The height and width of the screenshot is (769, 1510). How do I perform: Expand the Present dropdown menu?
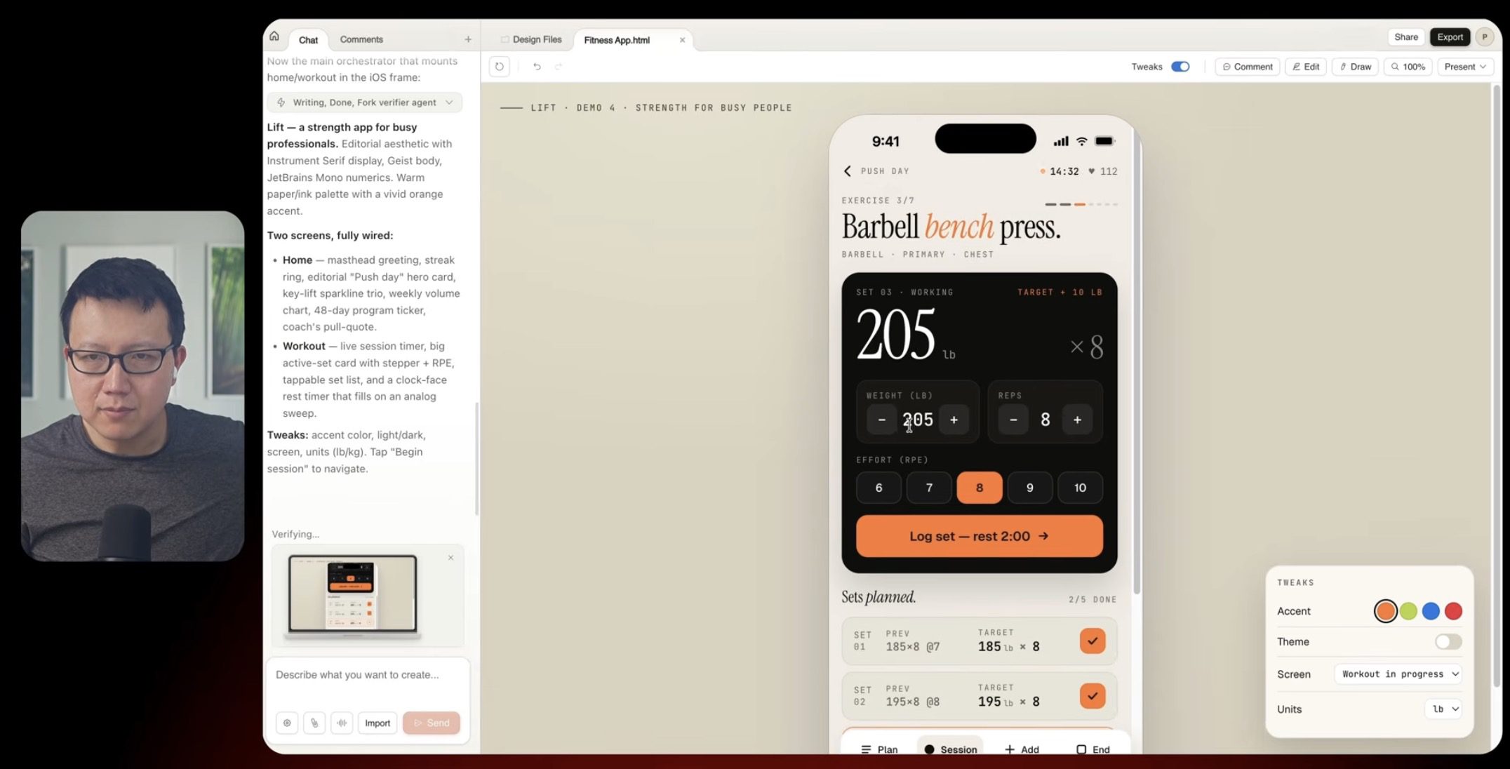(1465, 67)
